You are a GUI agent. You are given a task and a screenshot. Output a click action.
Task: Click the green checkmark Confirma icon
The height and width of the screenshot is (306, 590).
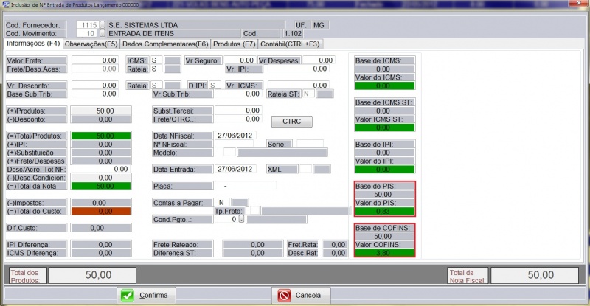pyautogui.click(x=127, y=295)
